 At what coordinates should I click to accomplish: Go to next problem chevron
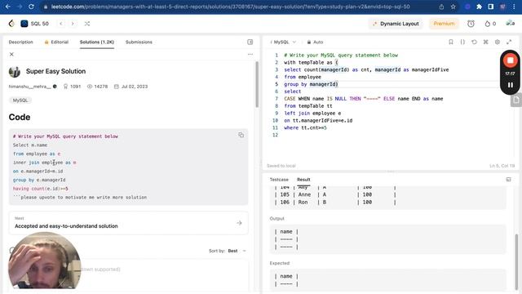coord(73,24)
